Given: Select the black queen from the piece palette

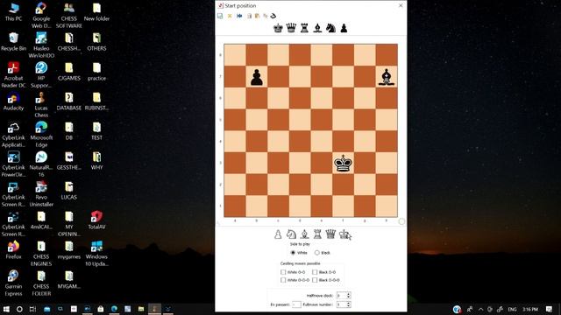Looking at the screenshot, I should [x=291, y=28].
